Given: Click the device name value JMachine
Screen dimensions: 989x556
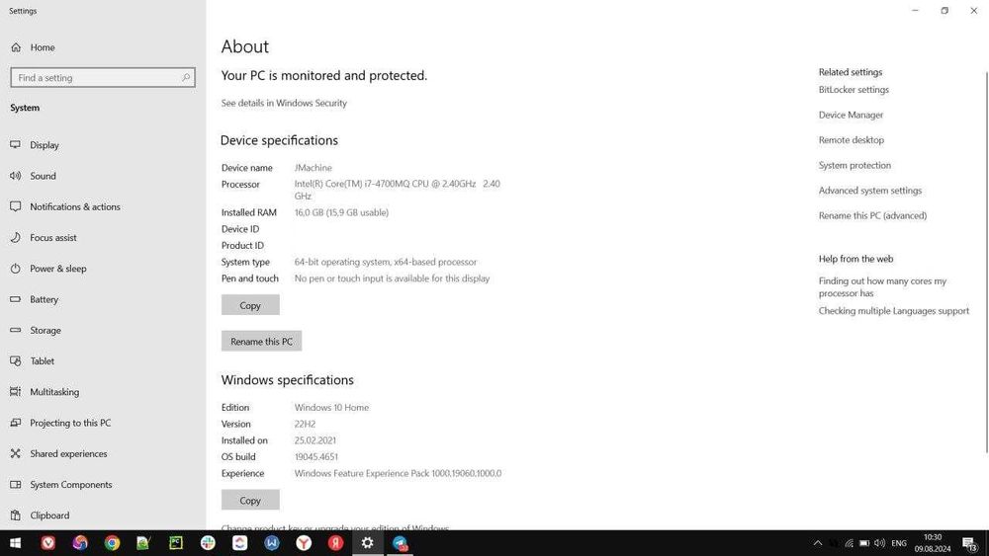Looking at the screenshot, I should click(313, 168).
